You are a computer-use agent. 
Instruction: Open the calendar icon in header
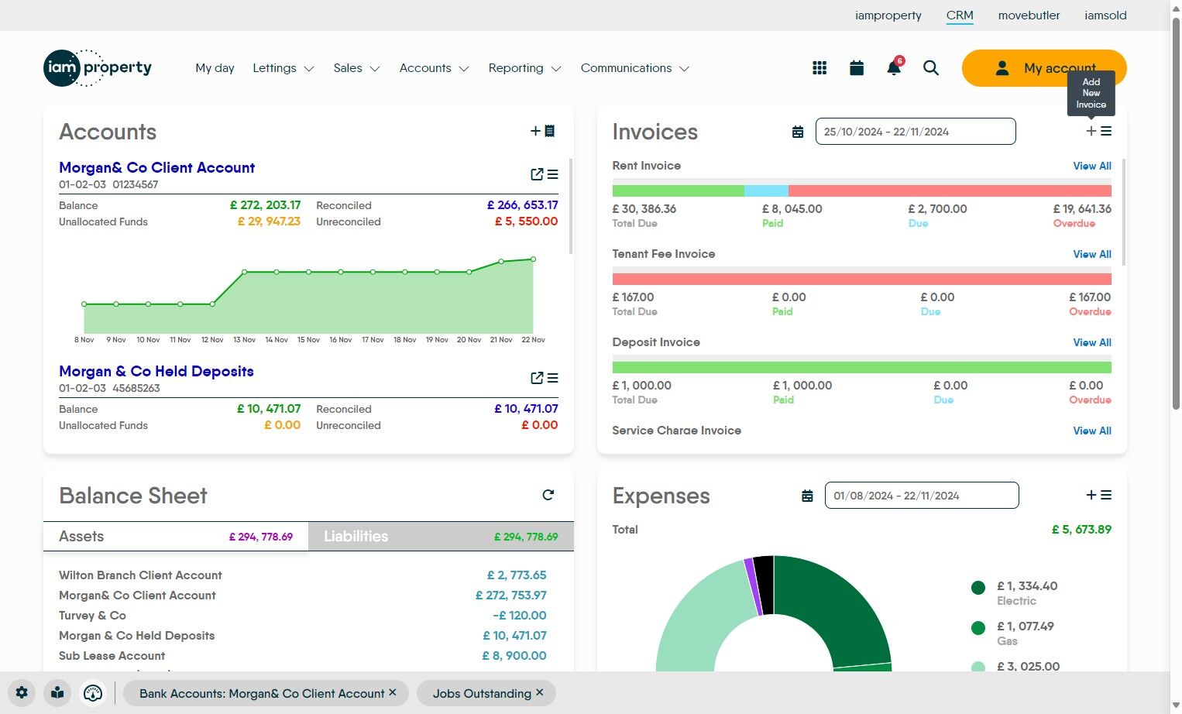[x=857, y=68]
